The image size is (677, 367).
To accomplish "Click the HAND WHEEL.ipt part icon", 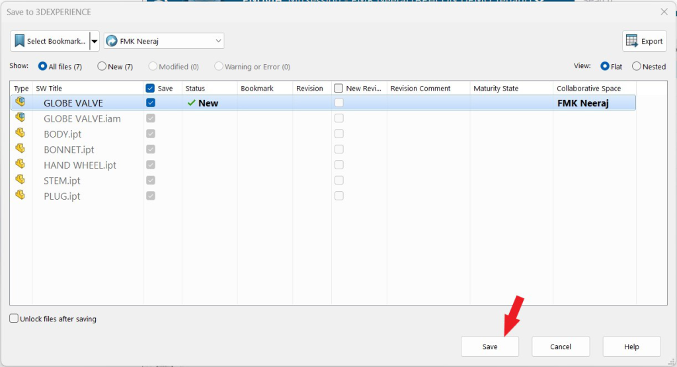I will [x=20, y=164].
